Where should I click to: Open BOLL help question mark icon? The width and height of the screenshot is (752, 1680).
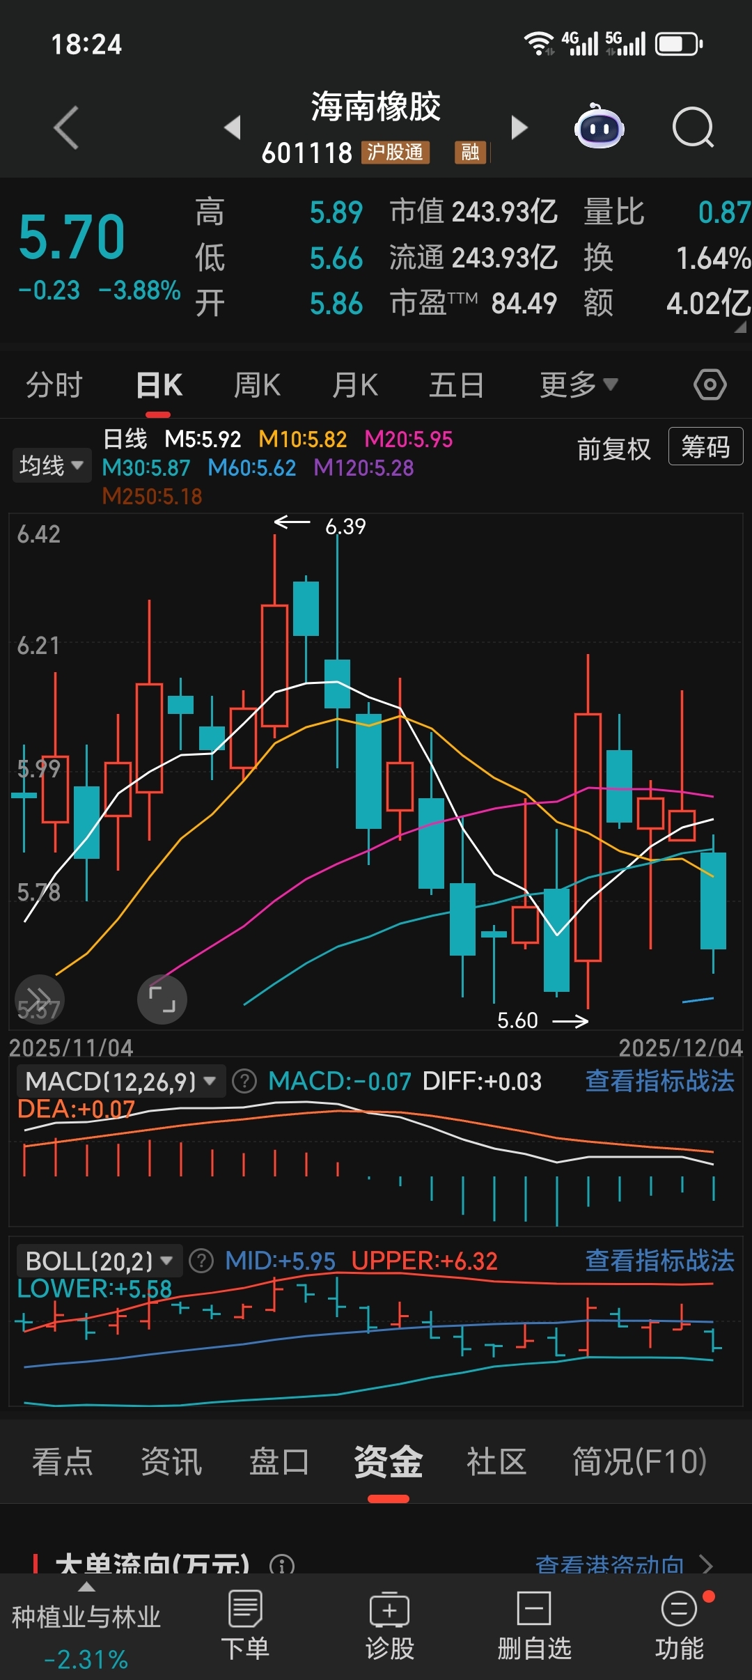(x=201, y=1261)
